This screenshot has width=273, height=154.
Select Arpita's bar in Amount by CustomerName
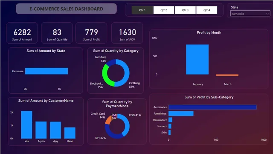pyautogui.click(x=41, y=130)
